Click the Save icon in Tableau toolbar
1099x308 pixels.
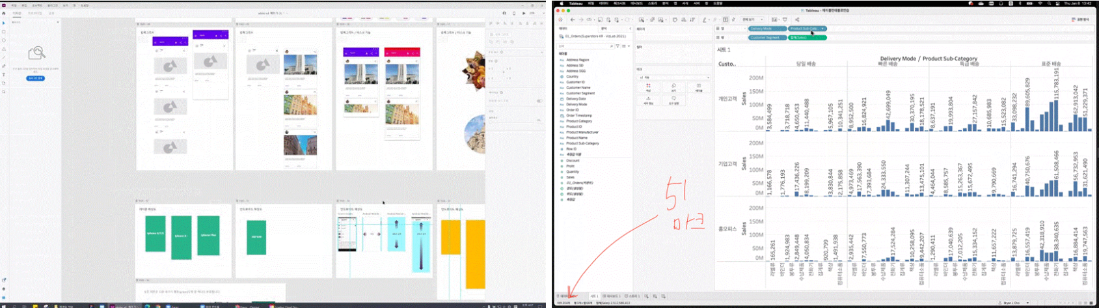tap(600, 20)
